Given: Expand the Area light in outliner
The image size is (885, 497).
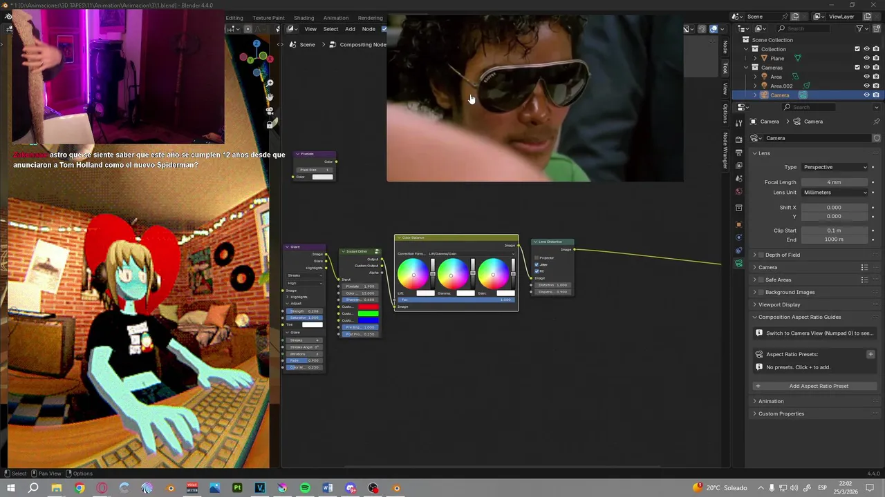Looking at the screenshot, I should point(755,77).
